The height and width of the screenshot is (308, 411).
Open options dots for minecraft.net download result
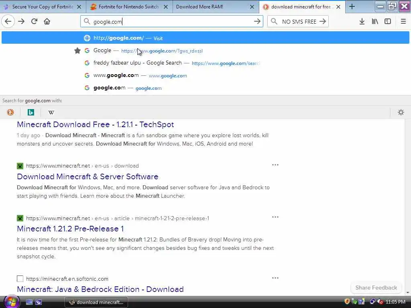coord(275,165)
